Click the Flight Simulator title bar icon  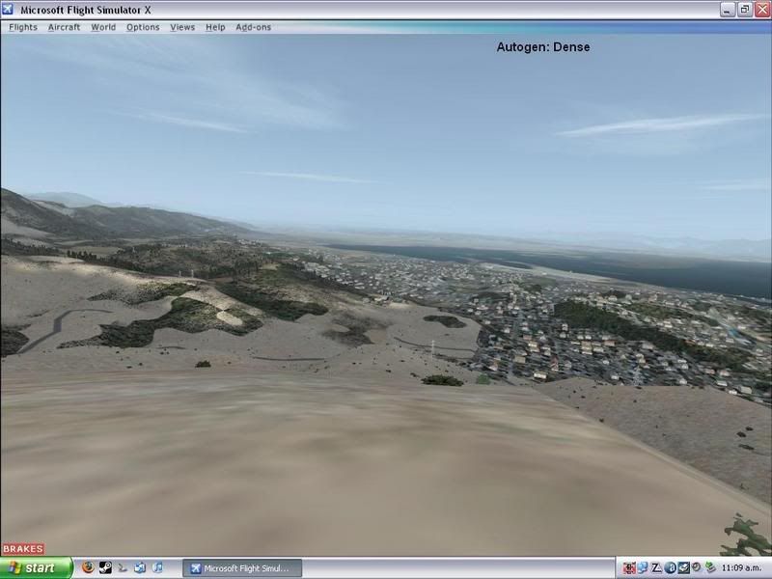pyautogui.click(x=10, y=10)
